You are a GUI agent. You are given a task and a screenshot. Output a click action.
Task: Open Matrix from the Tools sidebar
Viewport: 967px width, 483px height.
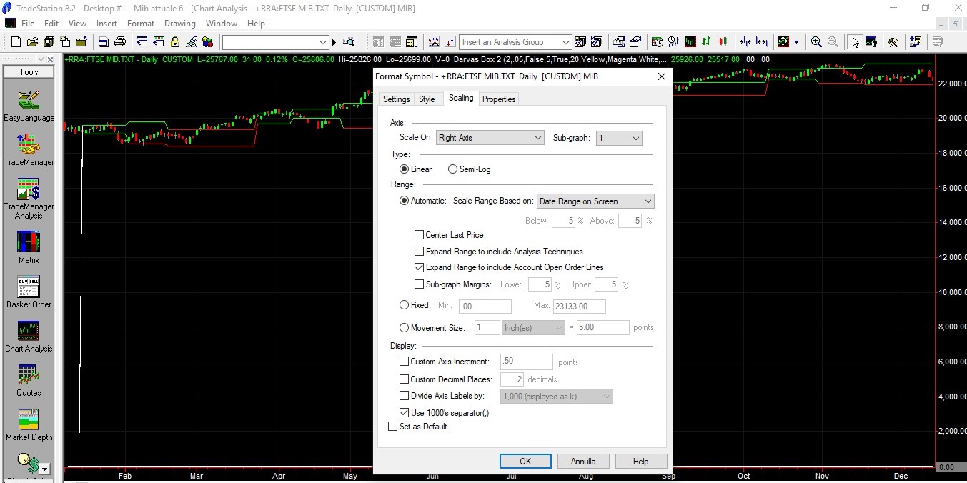coord(29,247)
